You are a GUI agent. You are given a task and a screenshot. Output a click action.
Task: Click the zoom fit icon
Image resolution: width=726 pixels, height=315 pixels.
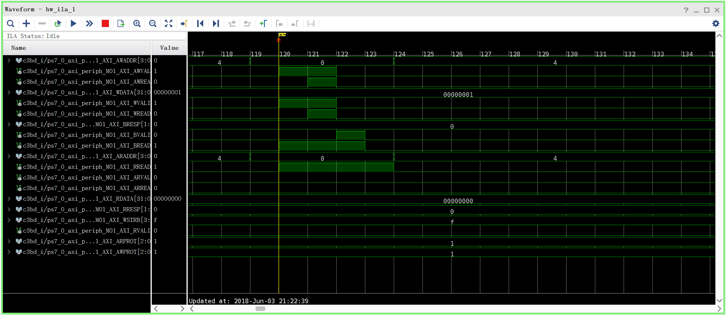[168, 24]
